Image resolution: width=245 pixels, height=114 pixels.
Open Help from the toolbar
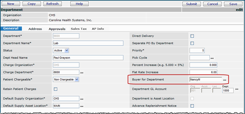(79, 4)
